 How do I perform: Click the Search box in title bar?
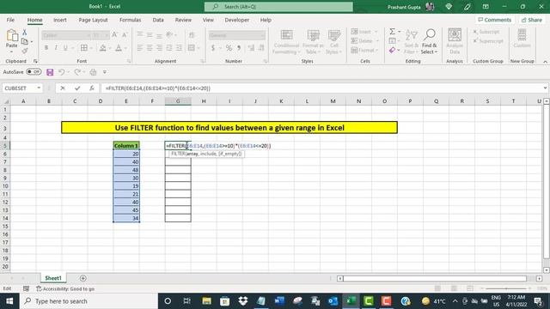[278, 7]
